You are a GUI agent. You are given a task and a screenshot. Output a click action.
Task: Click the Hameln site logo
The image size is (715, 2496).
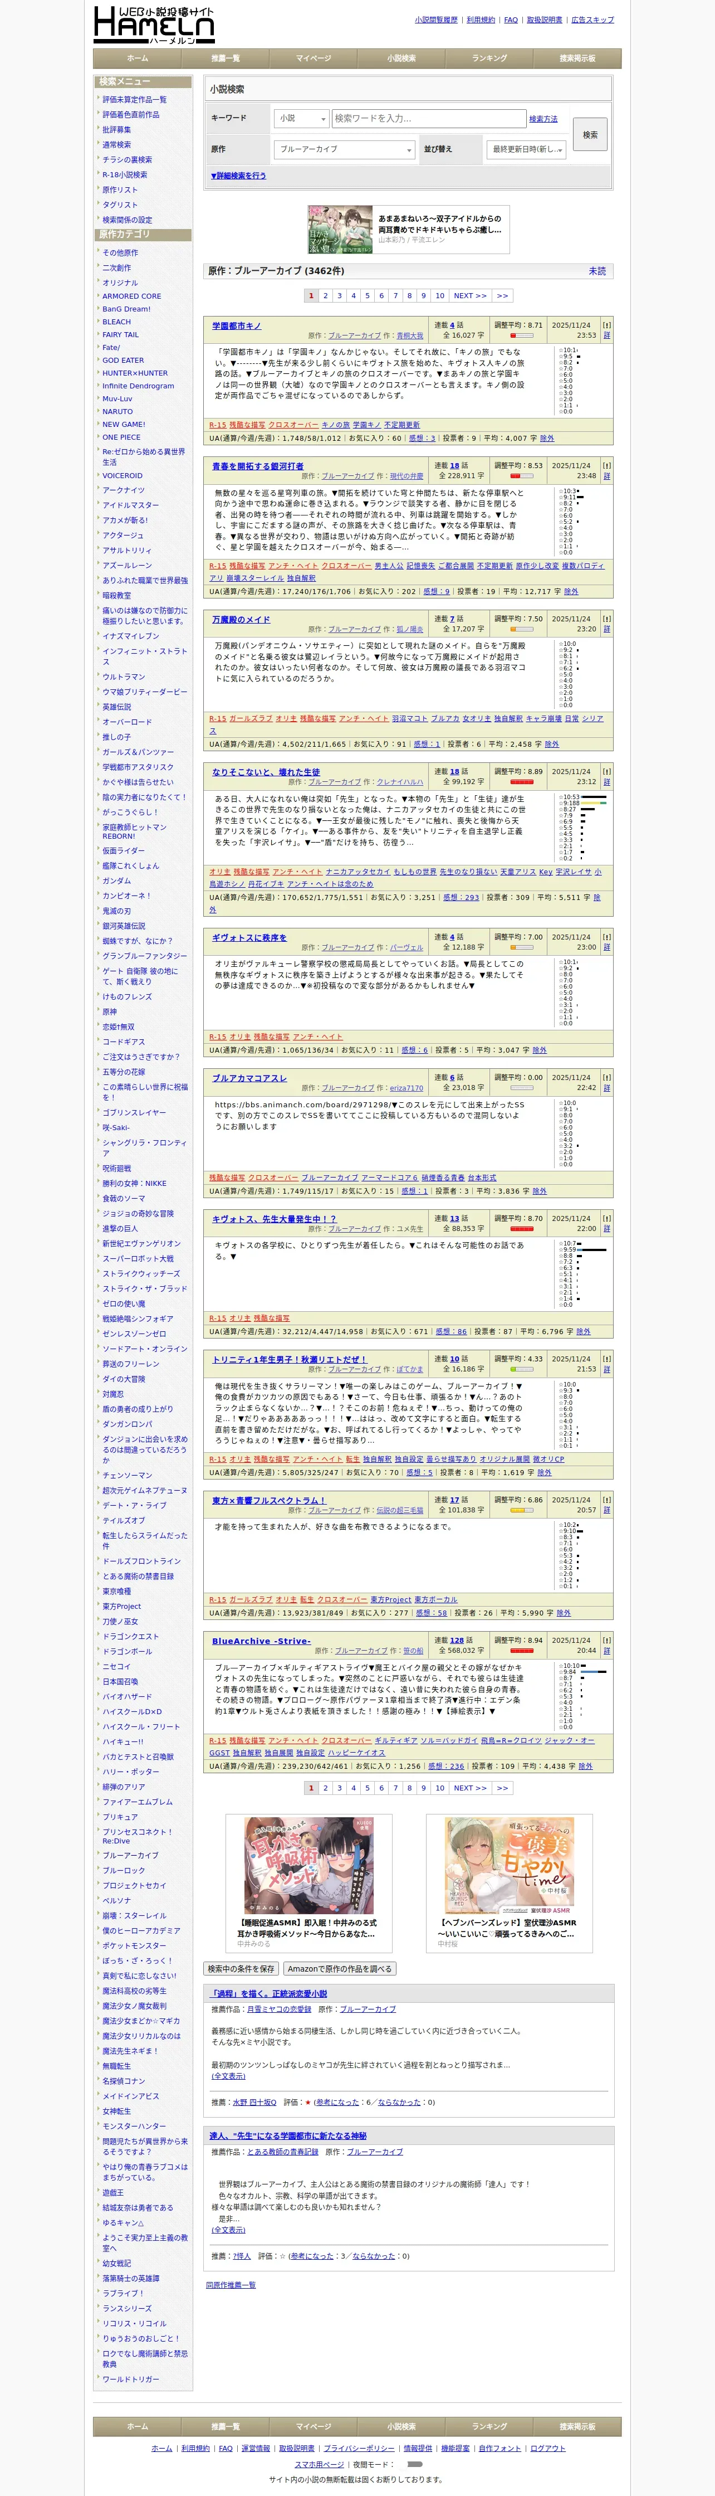[x=154, y=25]
